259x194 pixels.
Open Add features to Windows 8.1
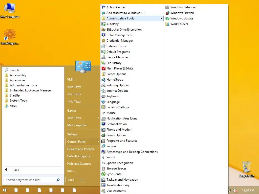point(132,13)
